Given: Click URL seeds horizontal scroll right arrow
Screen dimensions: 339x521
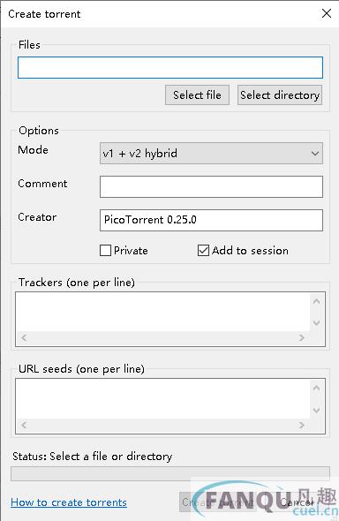Looking at the screenshot, I should [x=302, y=425].
